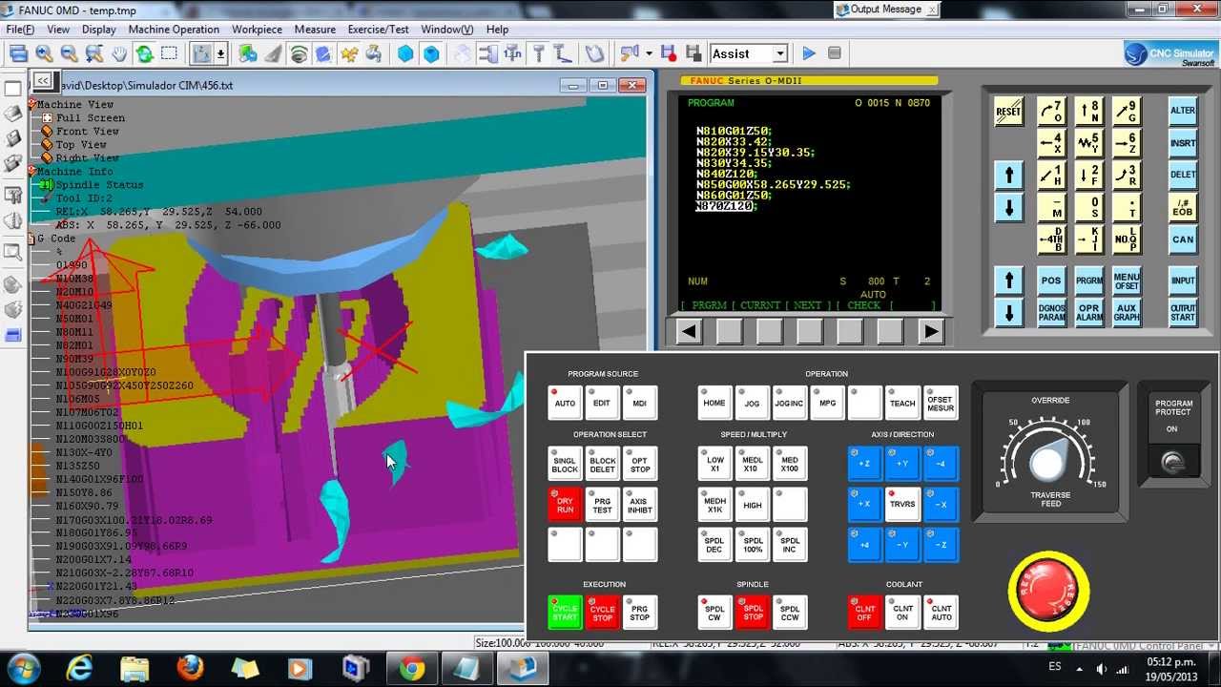Click the yellow star toolbar icon
The width and height of the screenshot is (1221, 687).
click(x=349, y=54)
